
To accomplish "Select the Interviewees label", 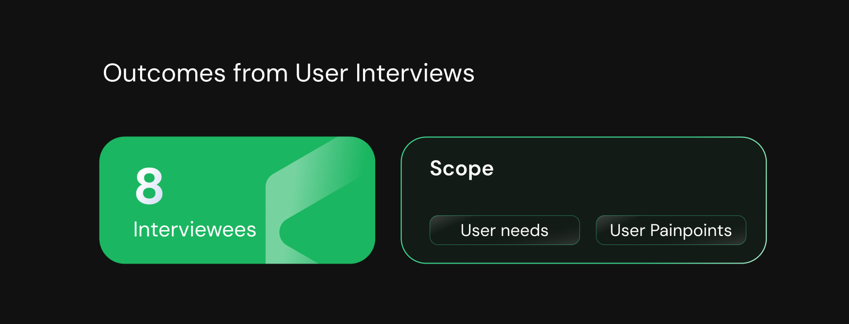I will [x=194, y=230].
